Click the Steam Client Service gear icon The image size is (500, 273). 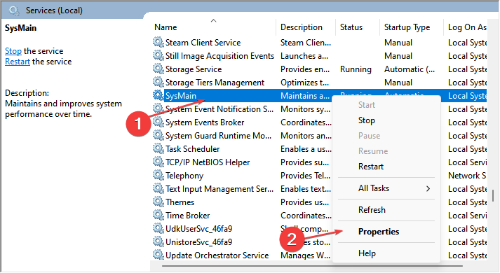pos(158,42)
